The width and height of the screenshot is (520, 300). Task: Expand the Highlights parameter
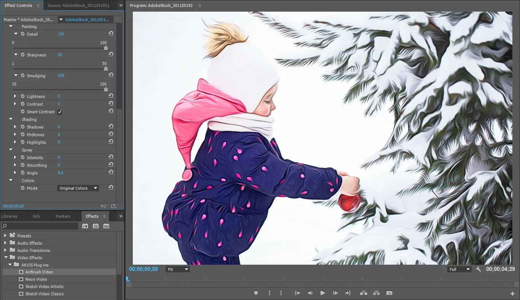pyautogui.click(x=15, y=142)
